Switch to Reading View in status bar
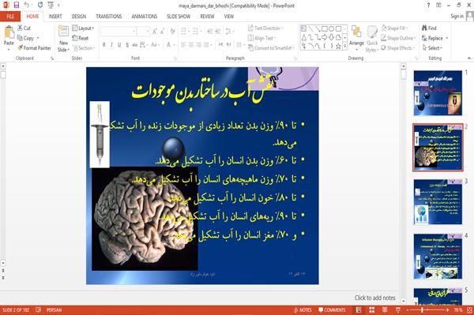Image resolution: width=474 pixels, height=315 pixels. click(385, 309)
